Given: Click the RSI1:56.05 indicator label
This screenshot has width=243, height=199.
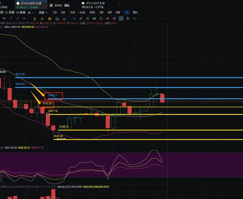Looking at the screenshot, I should pyautogui.click(x=11, y=148).
